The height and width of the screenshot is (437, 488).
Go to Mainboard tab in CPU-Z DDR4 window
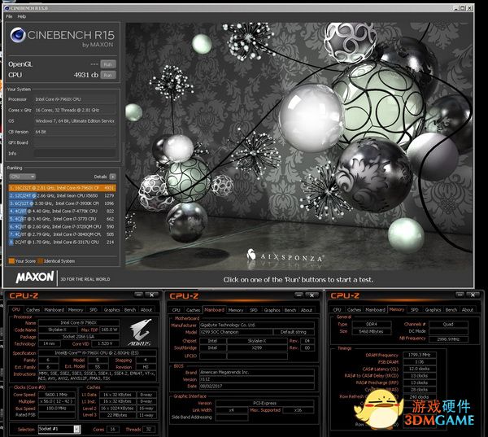coord(375,309)
